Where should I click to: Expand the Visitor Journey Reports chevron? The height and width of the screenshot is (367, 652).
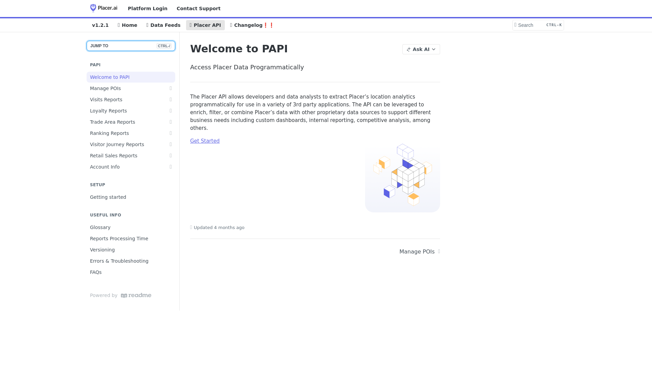171,144
